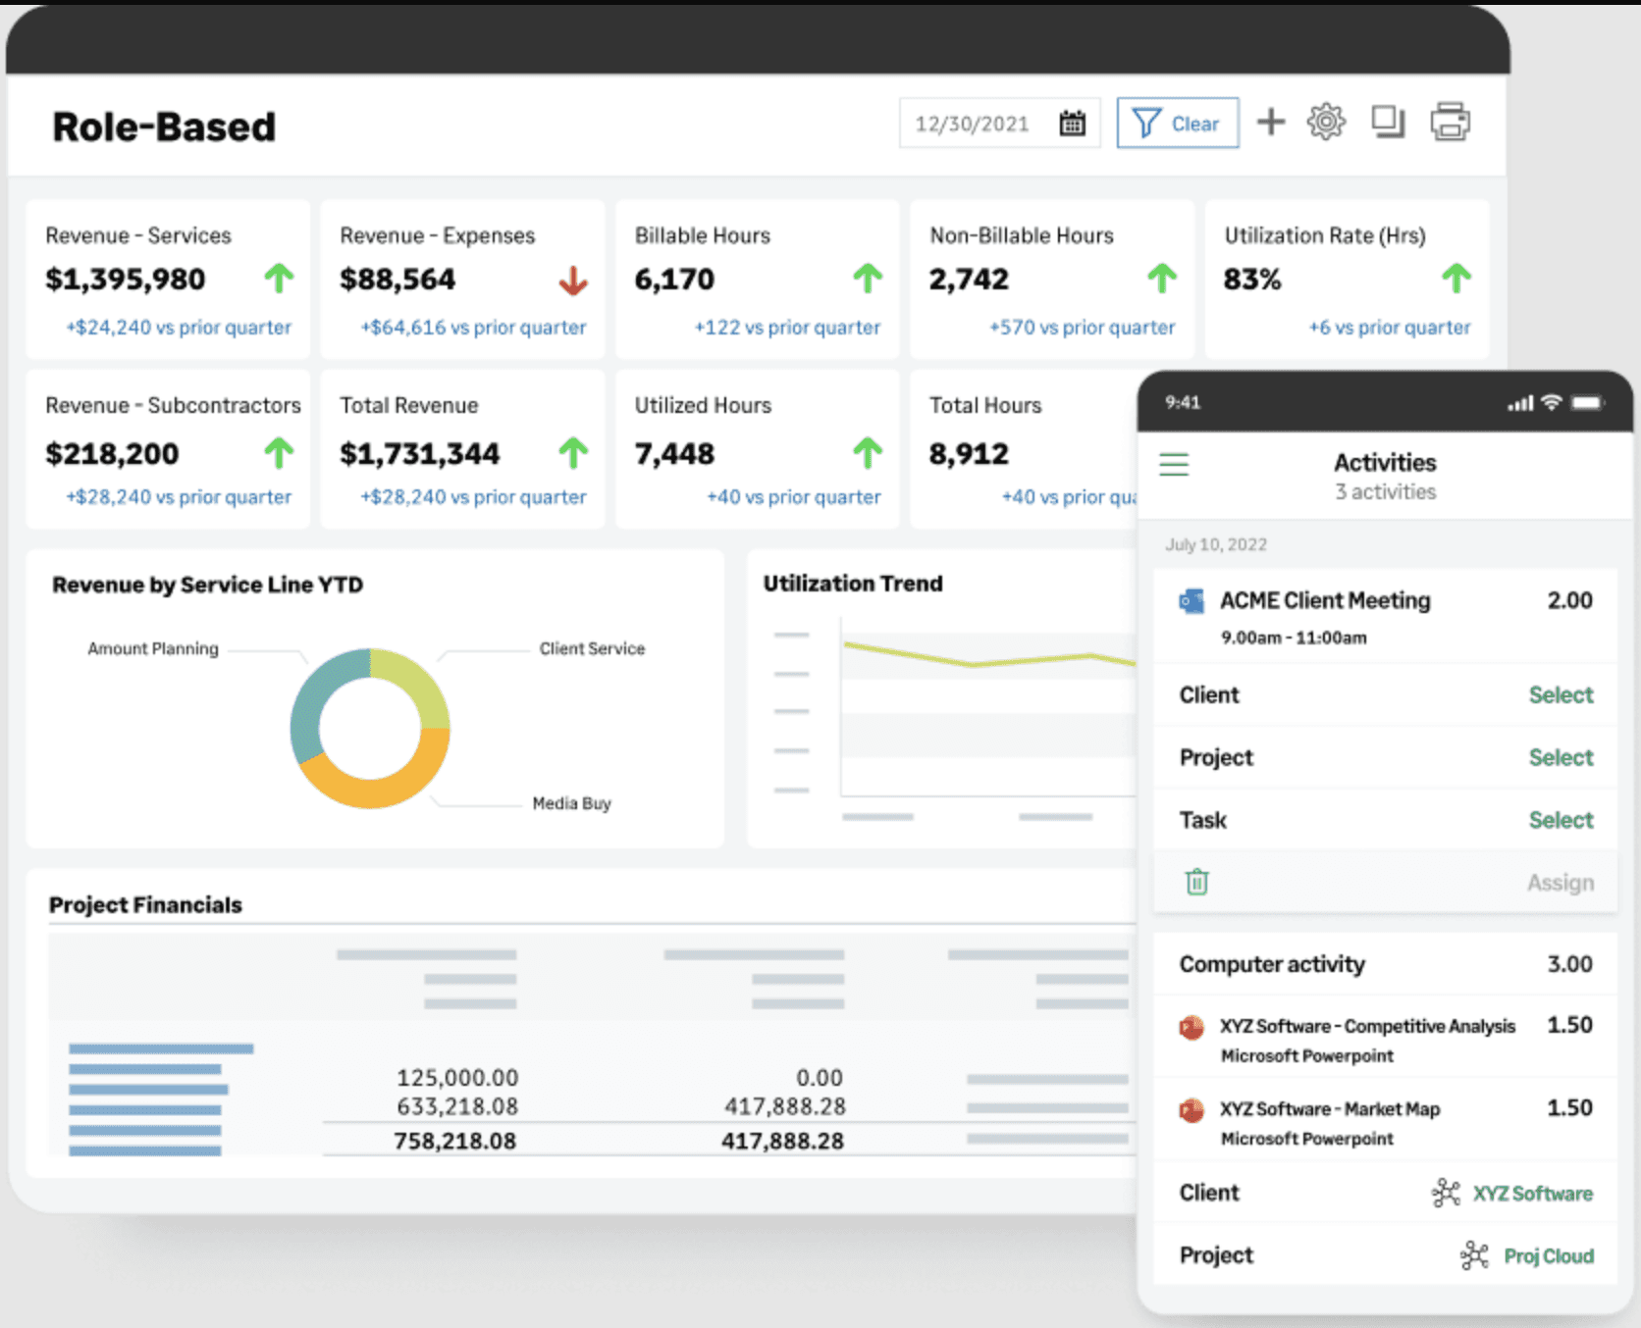Click the 125,000.00 table cell
The image size is (1641, 1328).
coord(456,1078)
